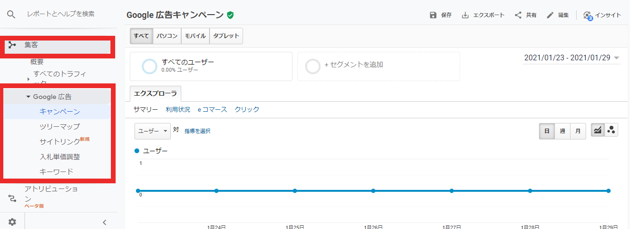Screen dimensions: 630x229
Task: Switch to line chart view icon
Action: 598,131
